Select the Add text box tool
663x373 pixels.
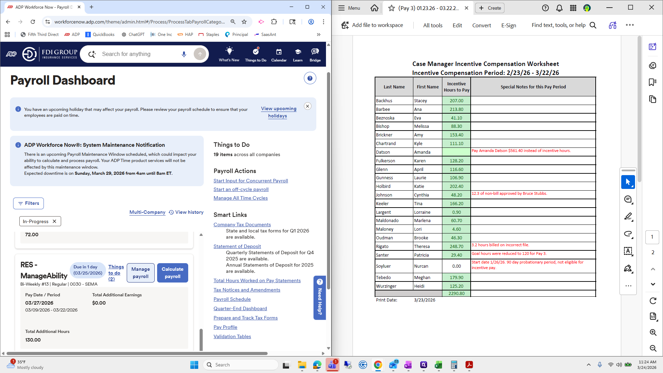[628, 251]
